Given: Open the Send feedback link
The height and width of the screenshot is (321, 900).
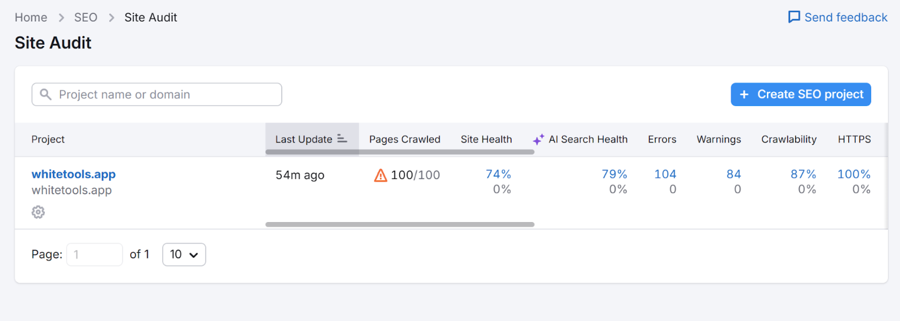Looking at the screenshot, I should coord(845,18).
